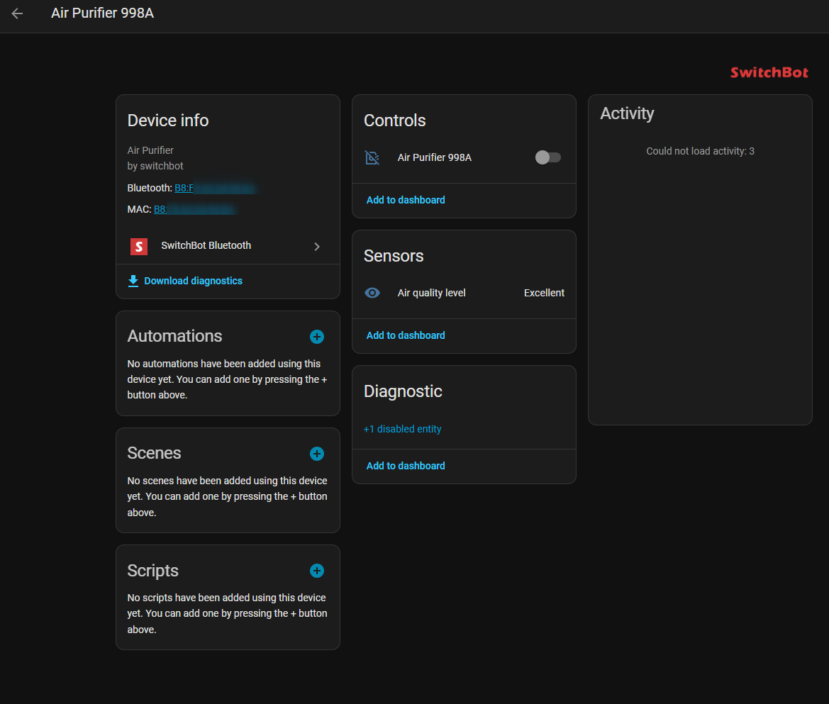Add a new automation with plus icon
829x704 pixels.
[x=317, y=337]
